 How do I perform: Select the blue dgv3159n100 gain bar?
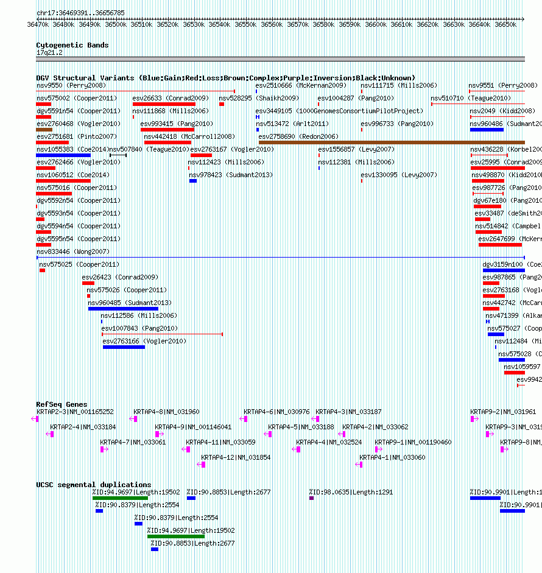(x=504, y=270)
